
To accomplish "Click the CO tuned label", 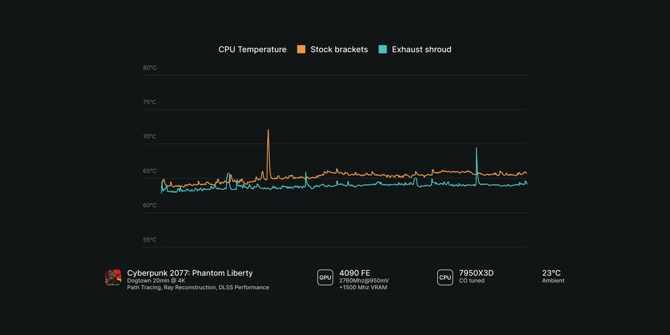I will (472, 281).
